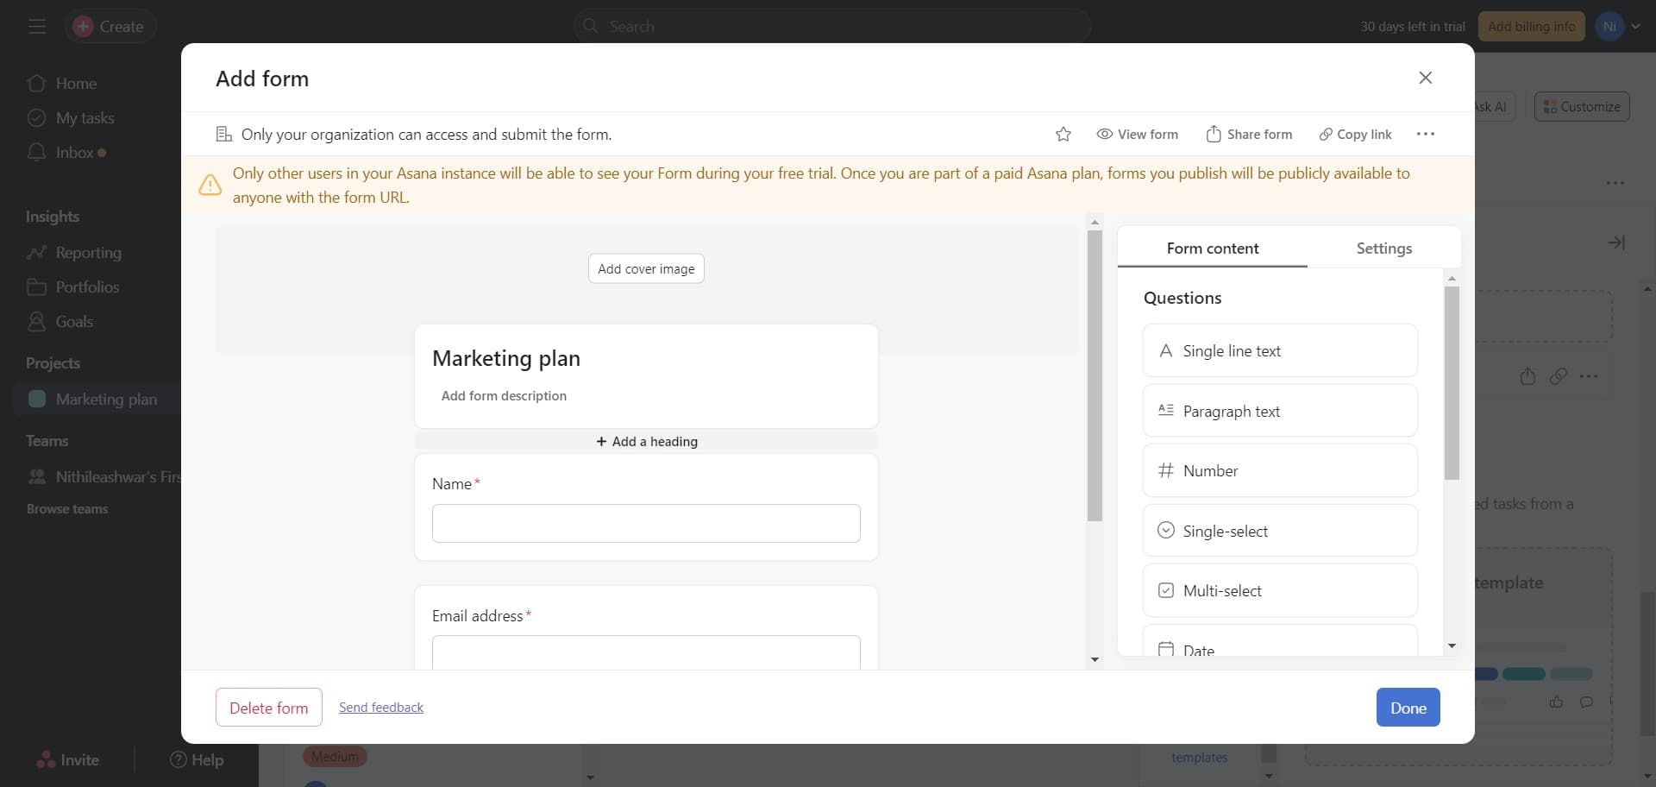Open the three-dot more options menu in form toolbar
This screenshot has width=1656, height=787.
pyautogui.click(x=1425, y=135)
